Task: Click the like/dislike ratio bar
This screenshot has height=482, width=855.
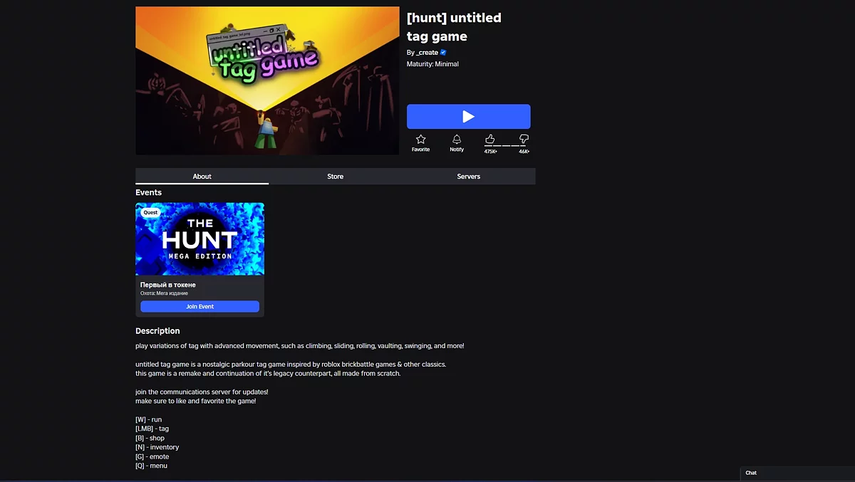Action: 507,146
